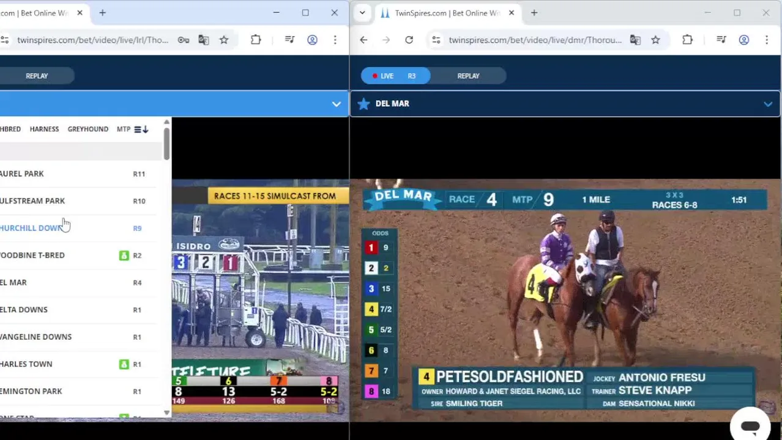Bookmark the page in the left window

coord(224,40)
